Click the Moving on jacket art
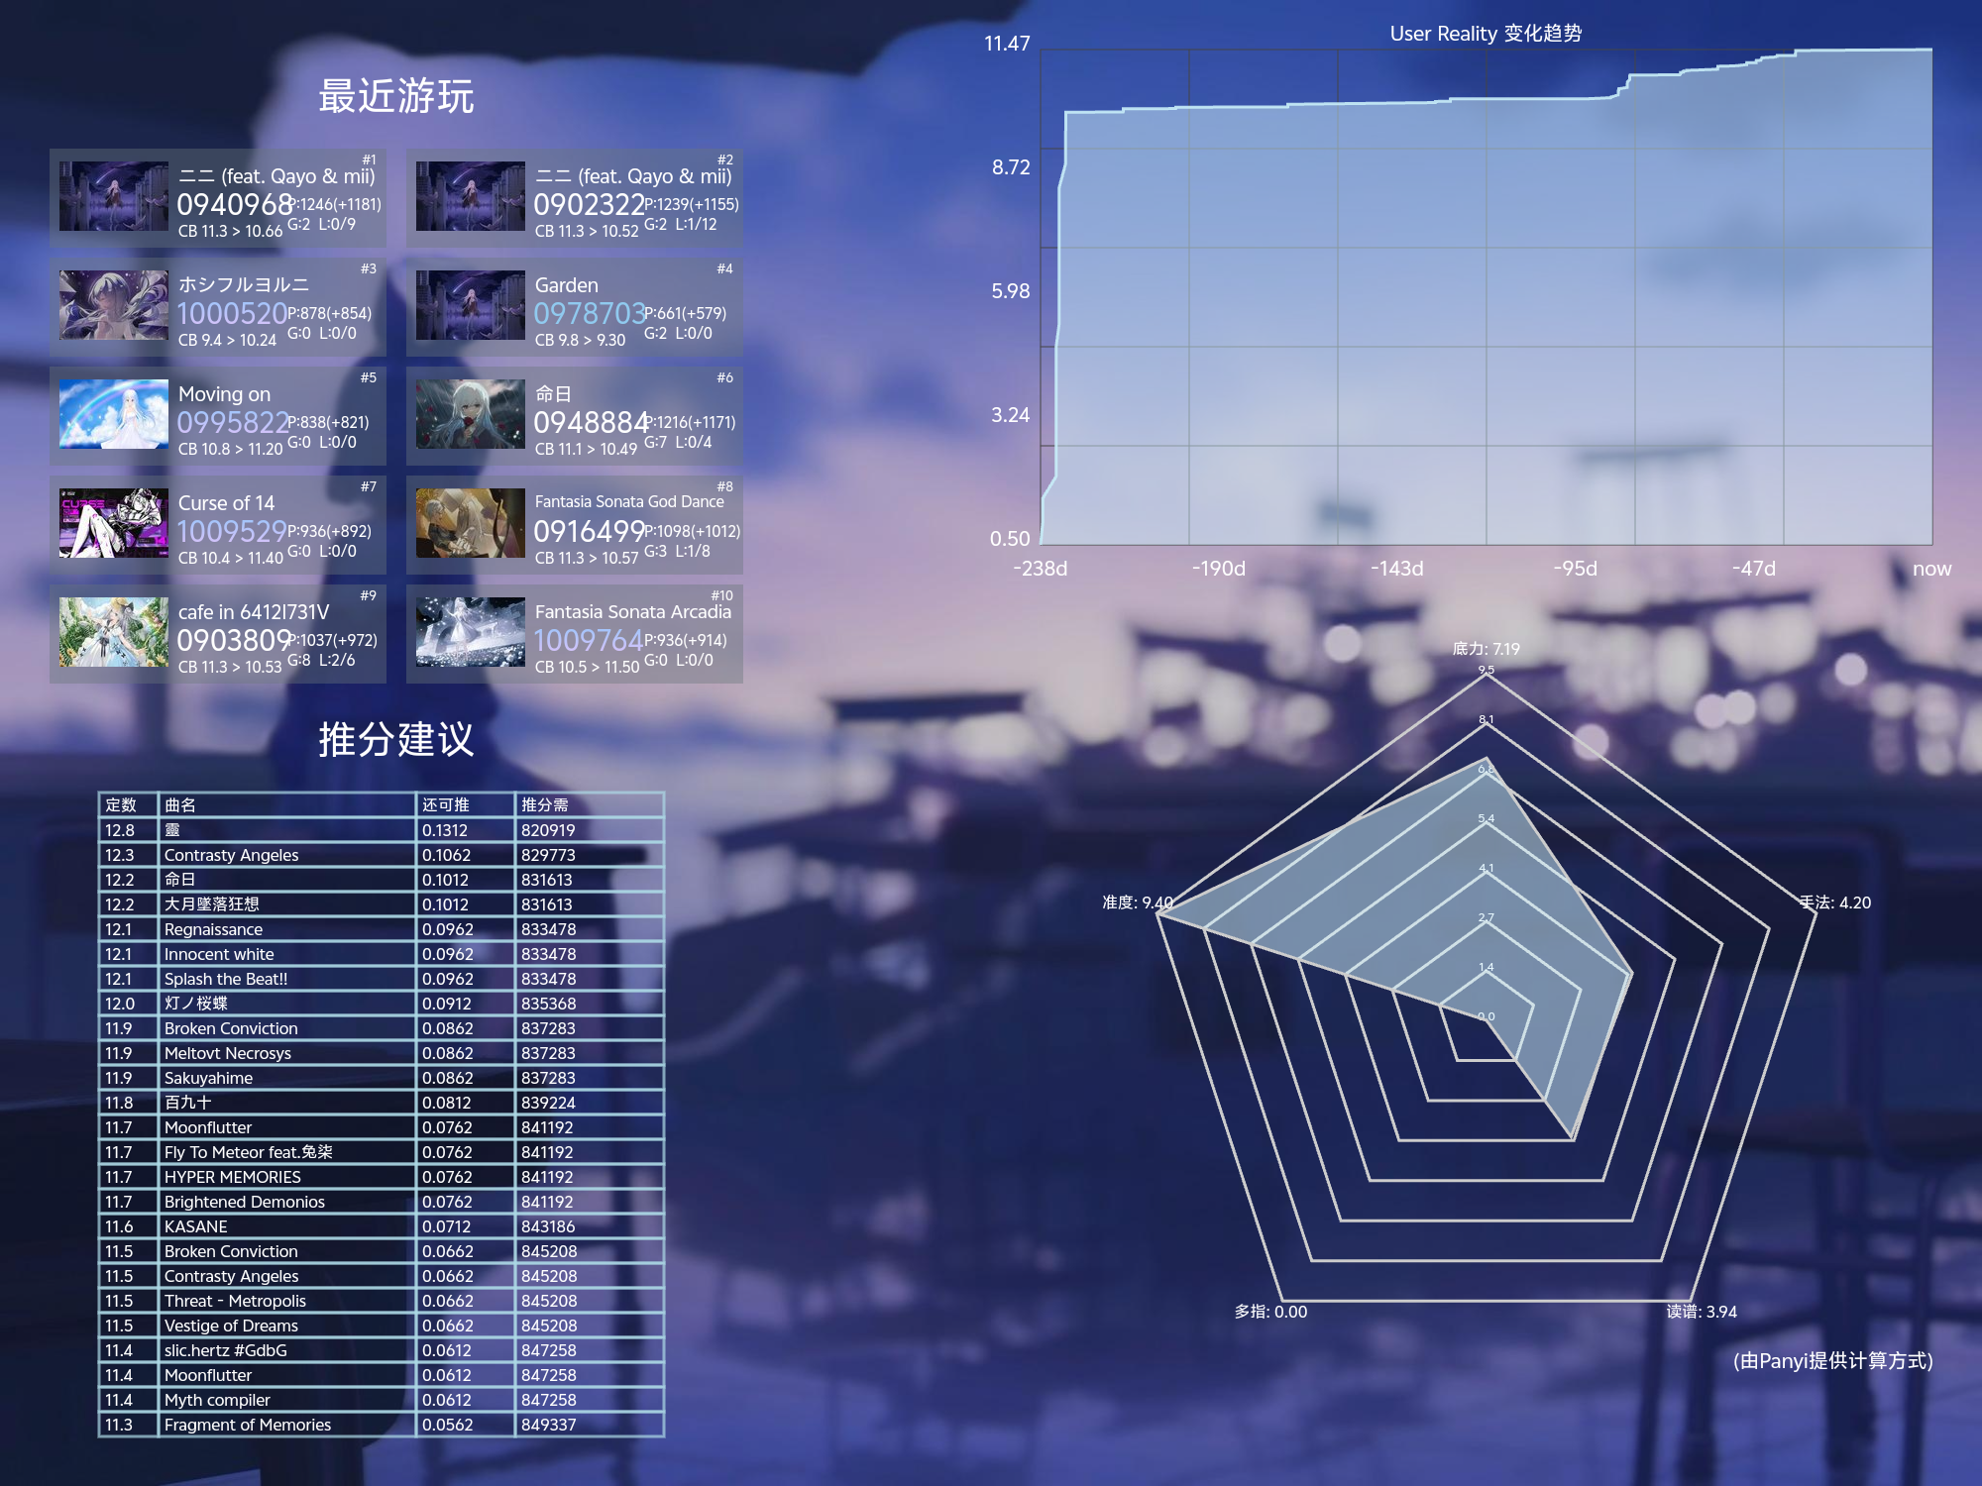This screenshot has height=1486, width=1982. [x=113, y=415]
